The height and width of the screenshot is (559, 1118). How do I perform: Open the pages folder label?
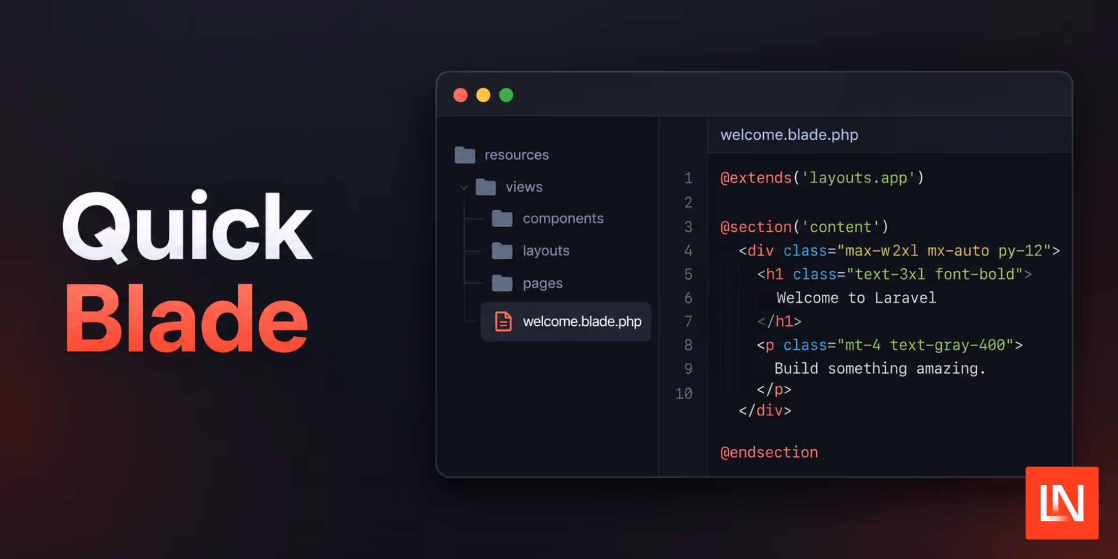(x=543, y=283)
